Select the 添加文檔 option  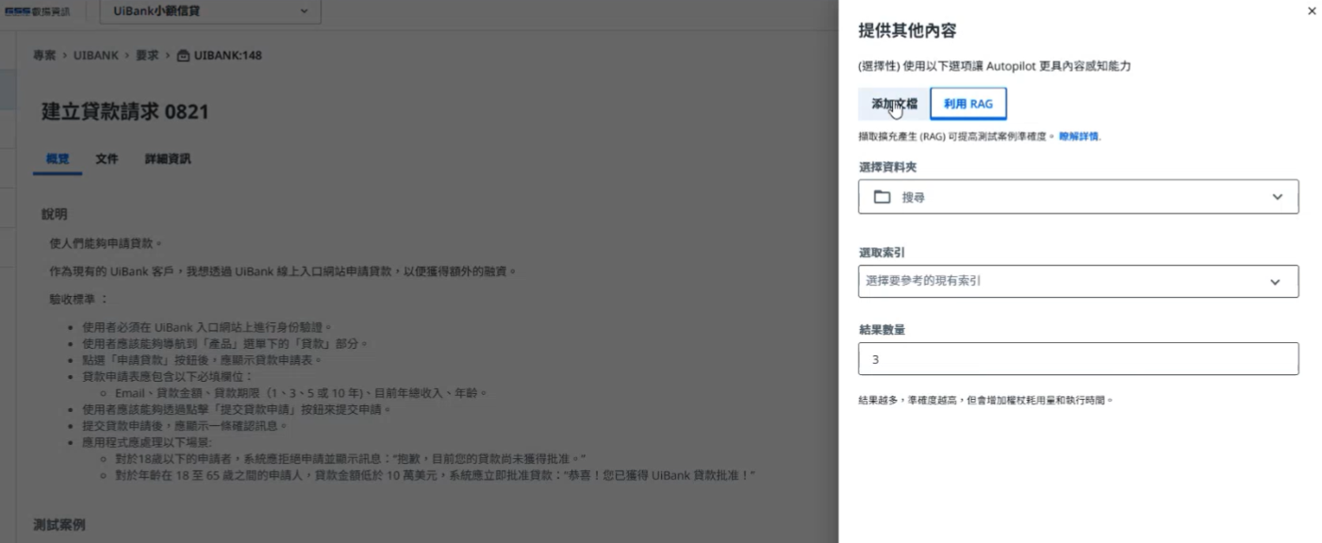tap(891, 105)
